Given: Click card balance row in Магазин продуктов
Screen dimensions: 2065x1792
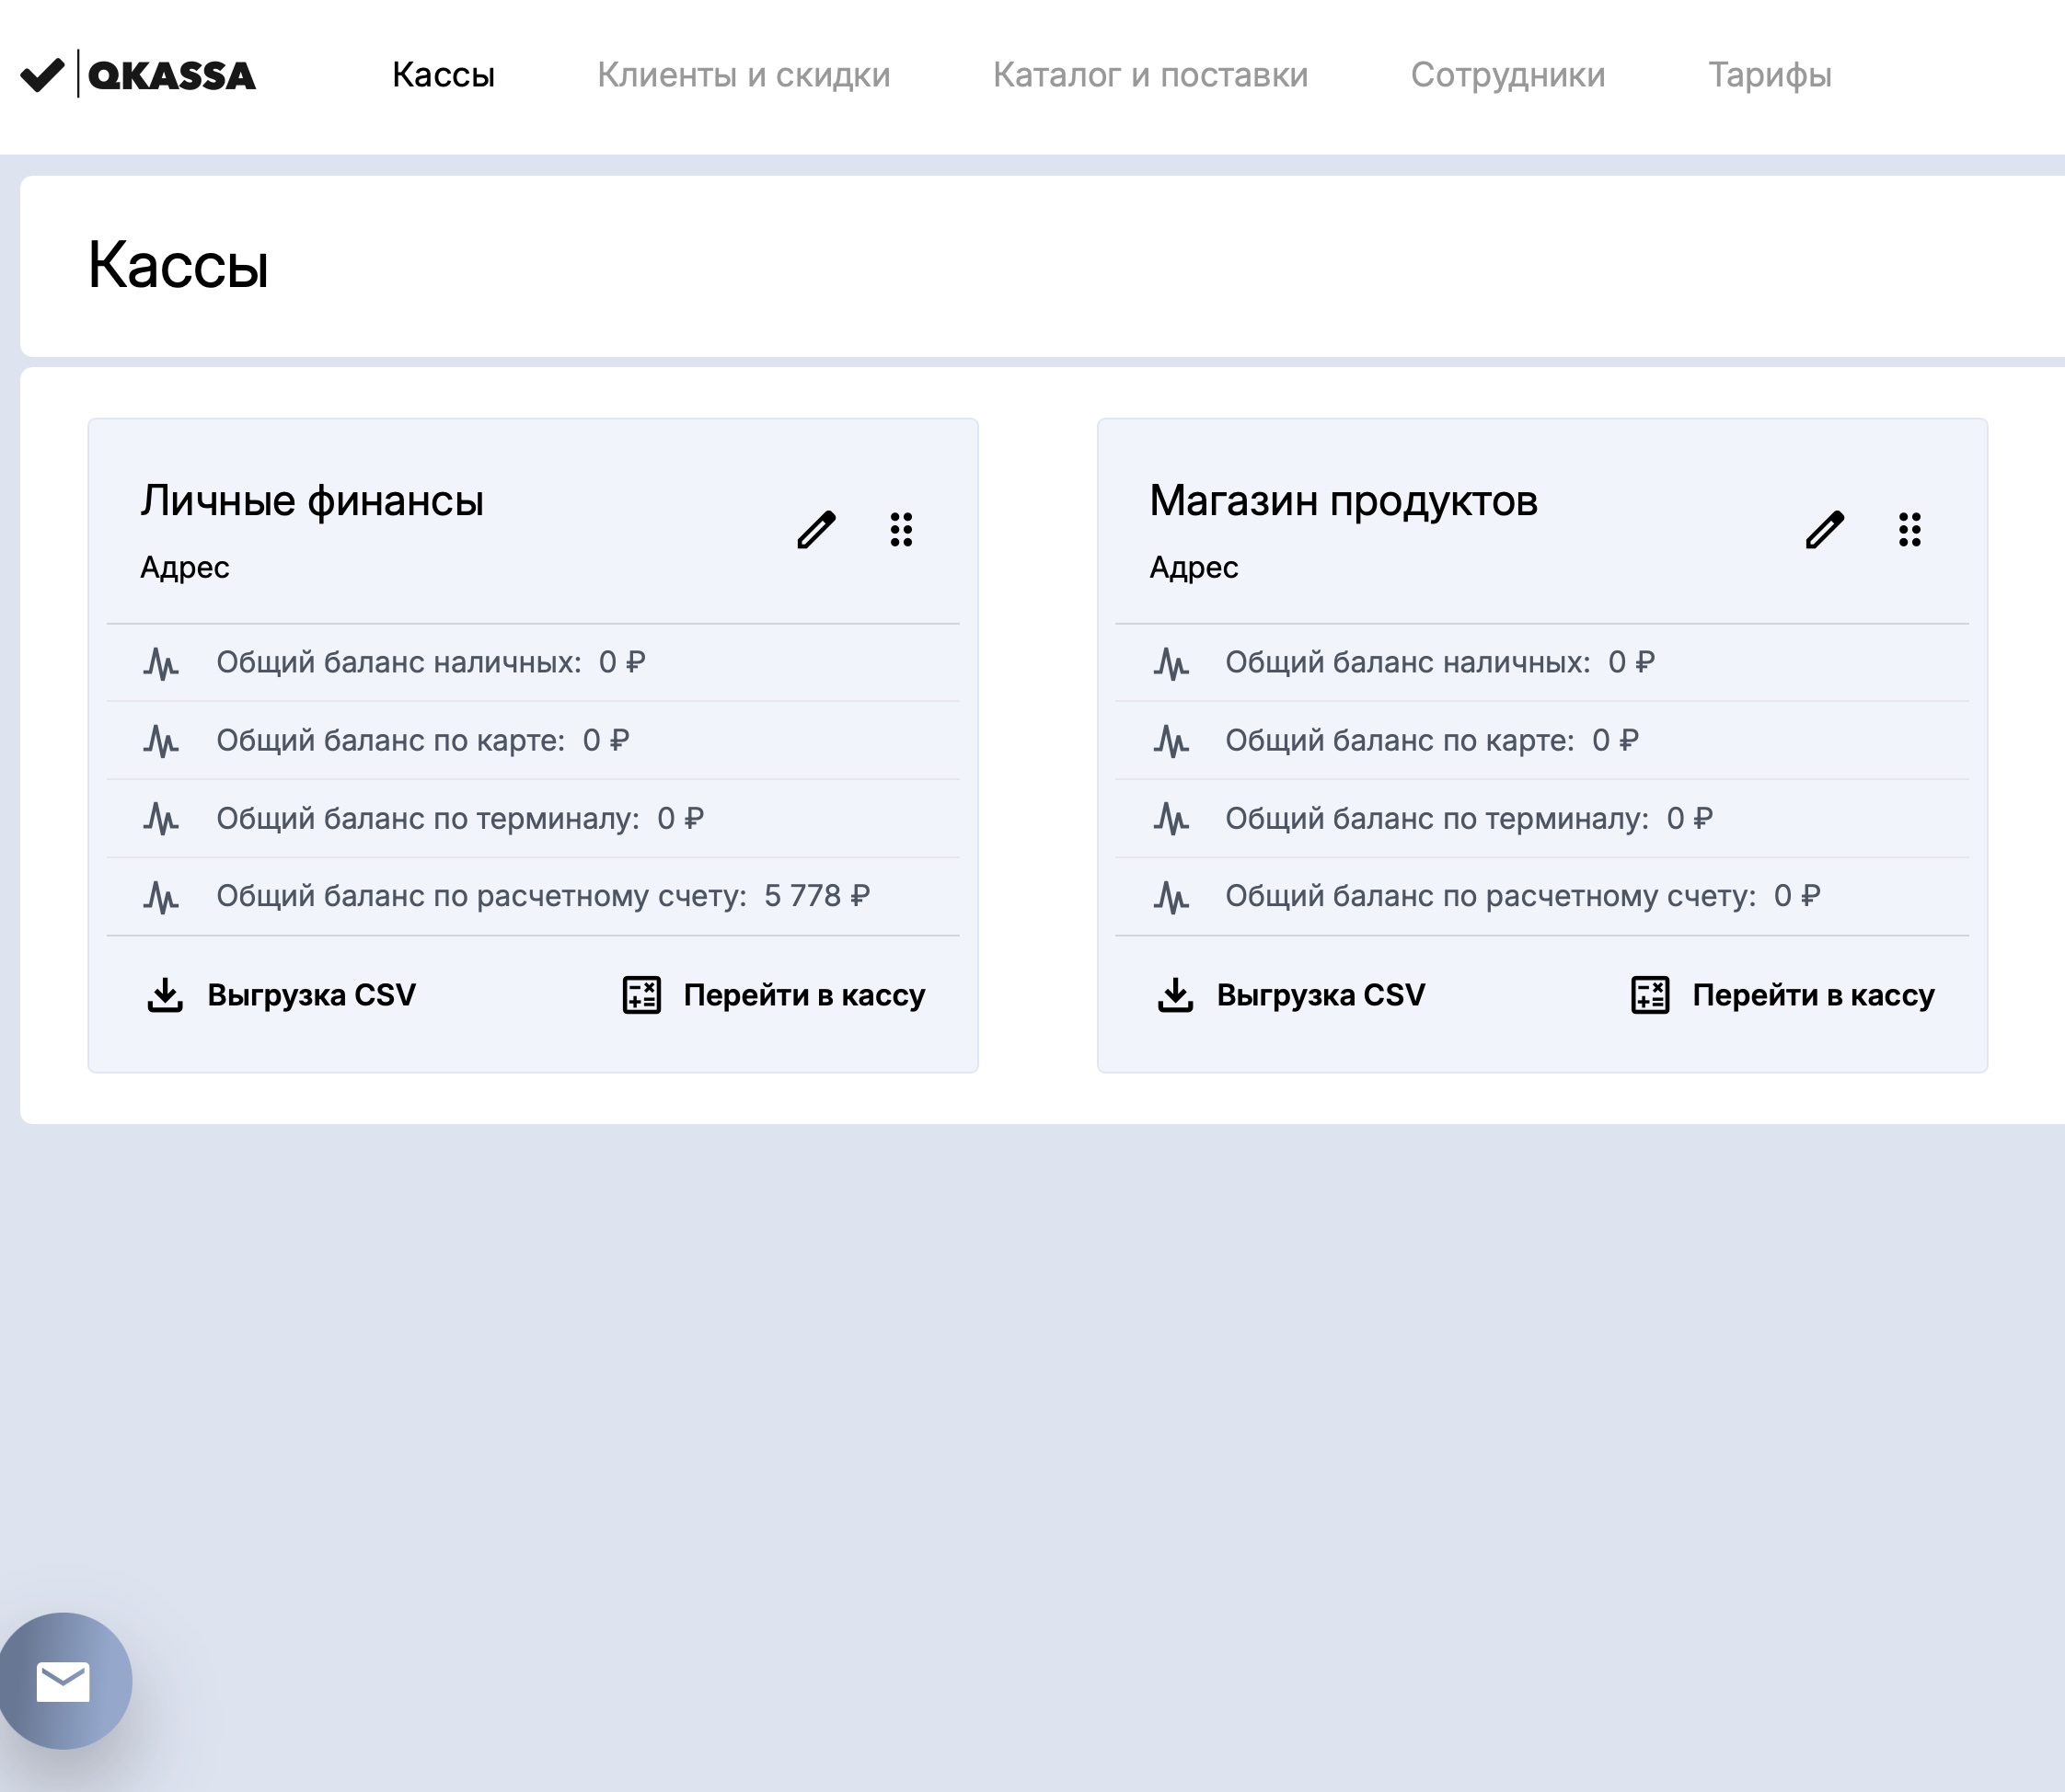Looking at the screenshot, I should pyautogui.click(x=1431, y=741).
